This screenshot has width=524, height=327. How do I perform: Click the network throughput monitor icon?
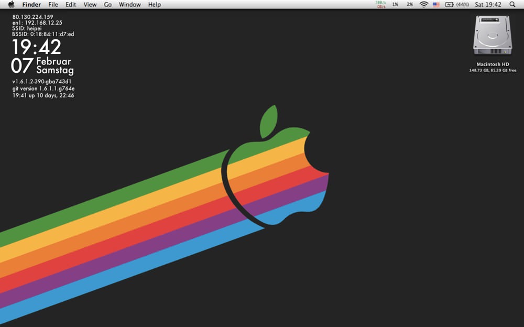click(x=380, y=4)
